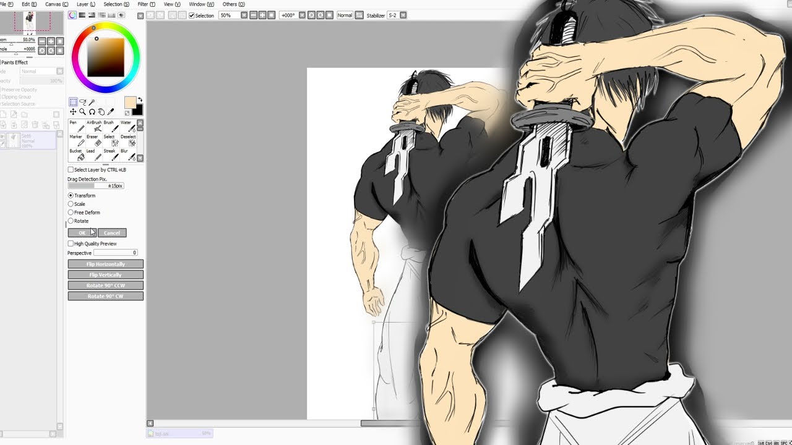The height and width of the screenshot is (445, 792).
Task: Choose the Water brush tool
Action: tap(128, 126)
